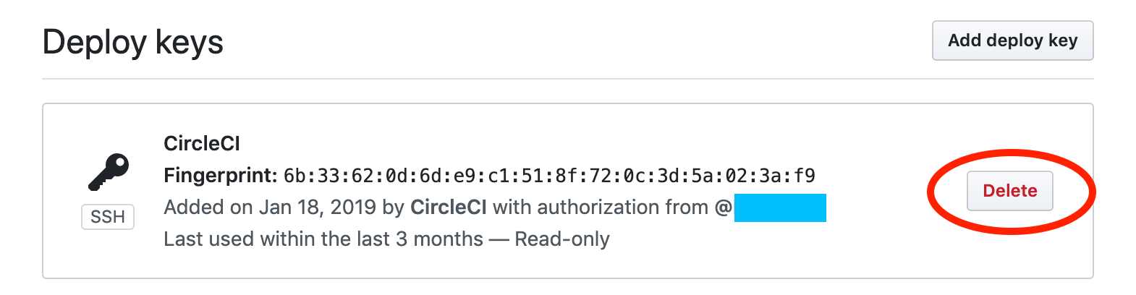Viewport: 1136px width, 295px height.
Task: Click the SSH badge under the key
Action: pos(108,217)
